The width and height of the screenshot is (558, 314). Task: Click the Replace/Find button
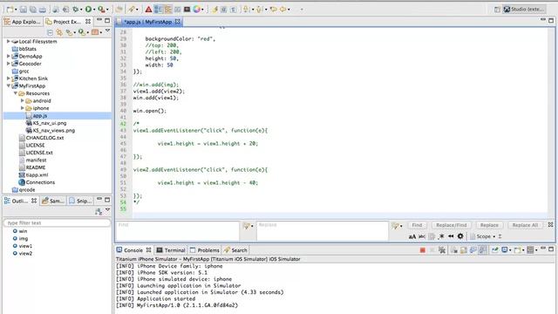[x=452, y=225]
